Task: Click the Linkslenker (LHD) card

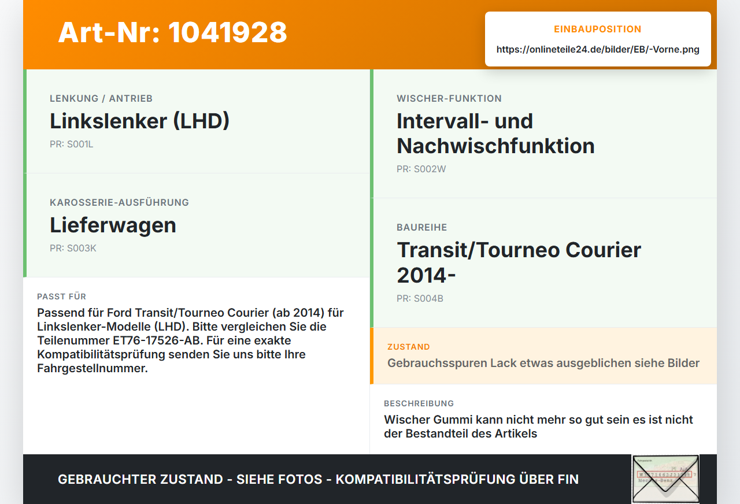Action: pyautogui.click(x=197, y=121)
